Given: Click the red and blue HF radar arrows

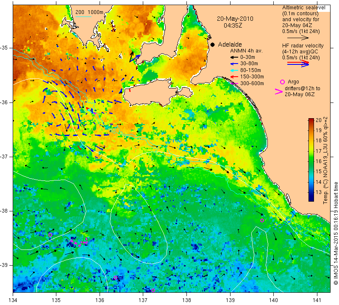Looking at the screenshot, I should (x=298, y=64).
